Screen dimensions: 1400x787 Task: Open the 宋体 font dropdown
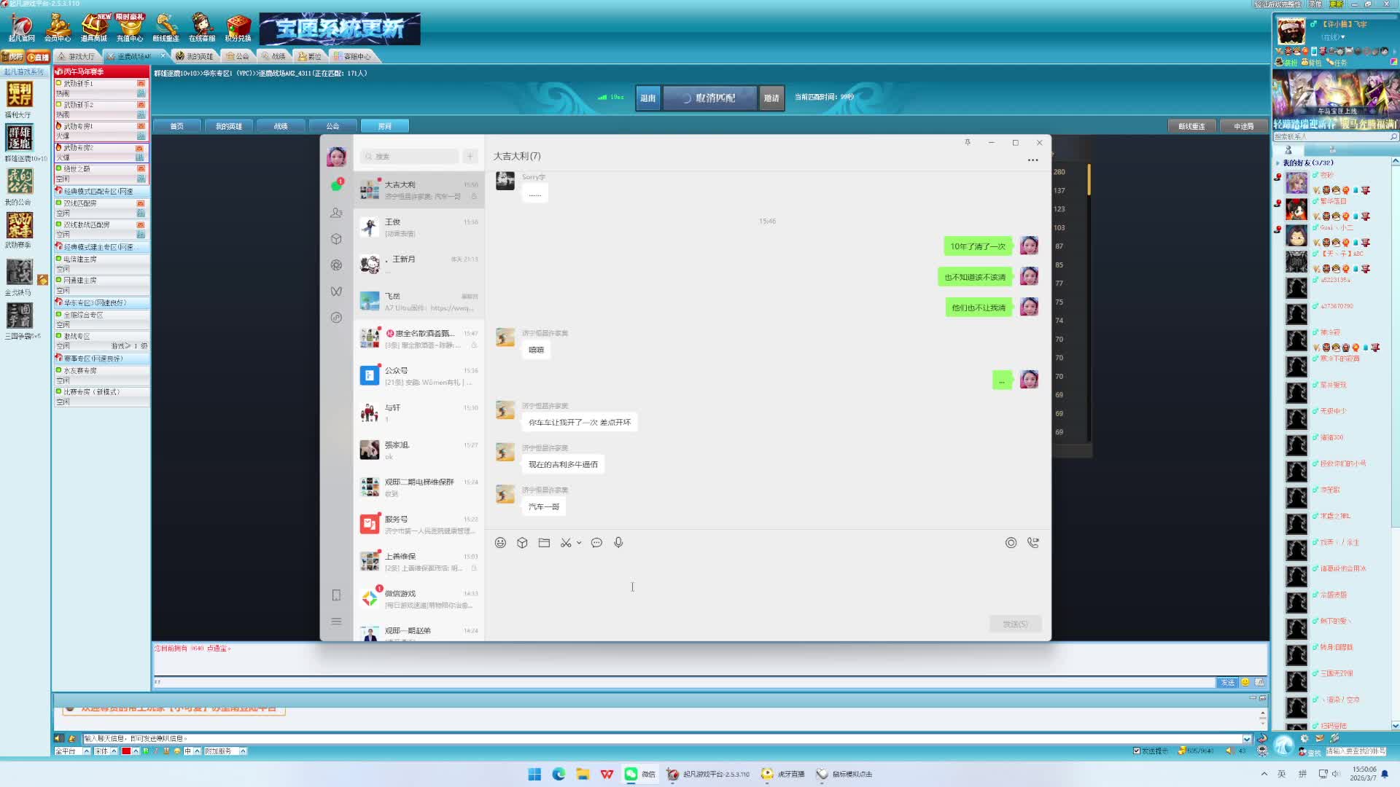pyautogui.click(x=114, y=751)
